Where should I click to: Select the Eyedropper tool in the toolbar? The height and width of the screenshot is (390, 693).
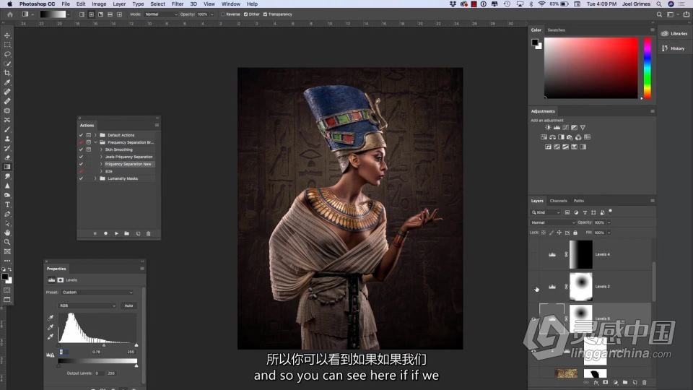7,82
